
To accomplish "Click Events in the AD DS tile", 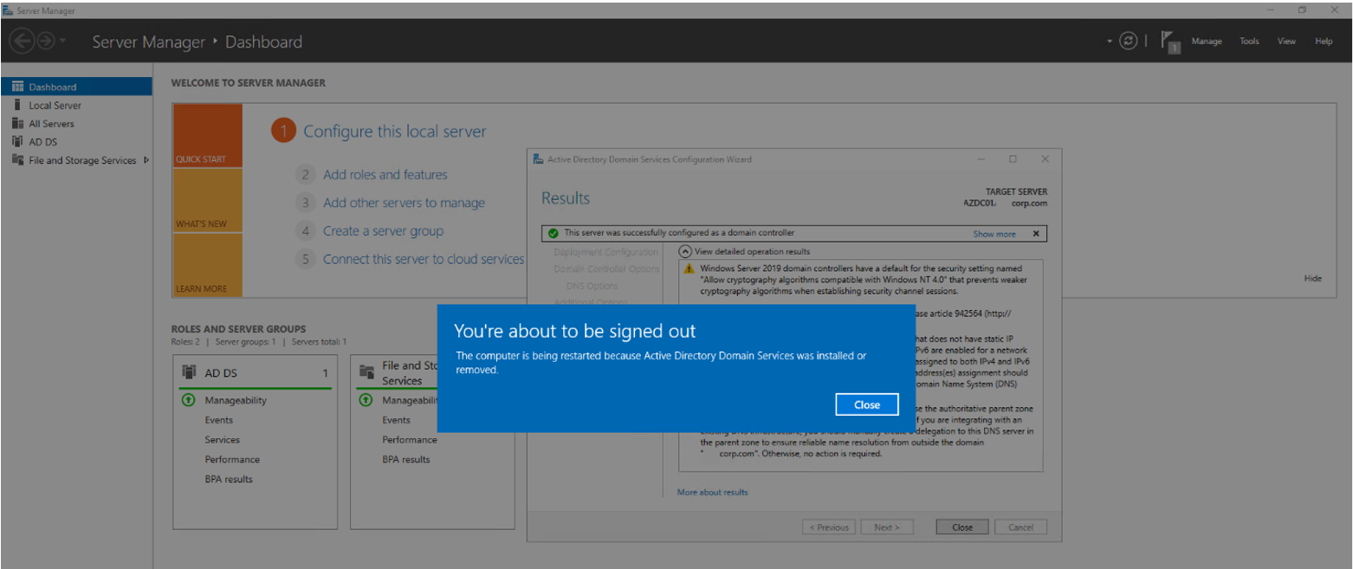I will [218, 420].
